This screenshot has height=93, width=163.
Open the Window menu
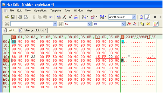79,11
